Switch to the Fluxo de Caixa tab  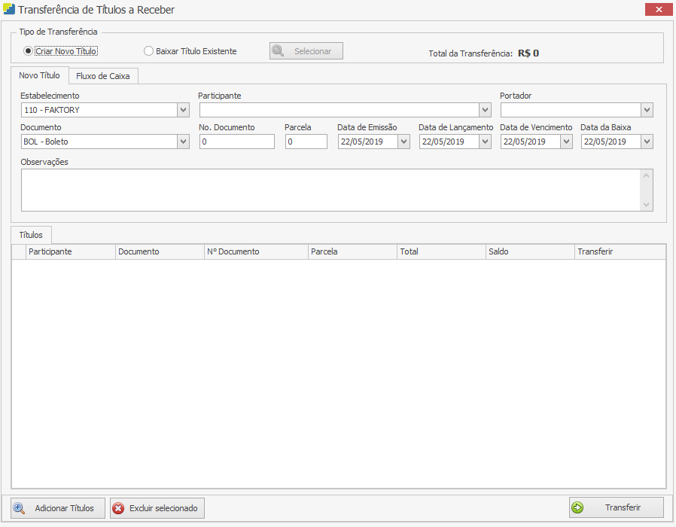[102, 76]
